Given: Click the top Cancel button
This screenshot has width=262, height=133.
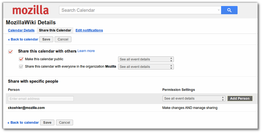Looking at the screenshot, I should 63,39.
